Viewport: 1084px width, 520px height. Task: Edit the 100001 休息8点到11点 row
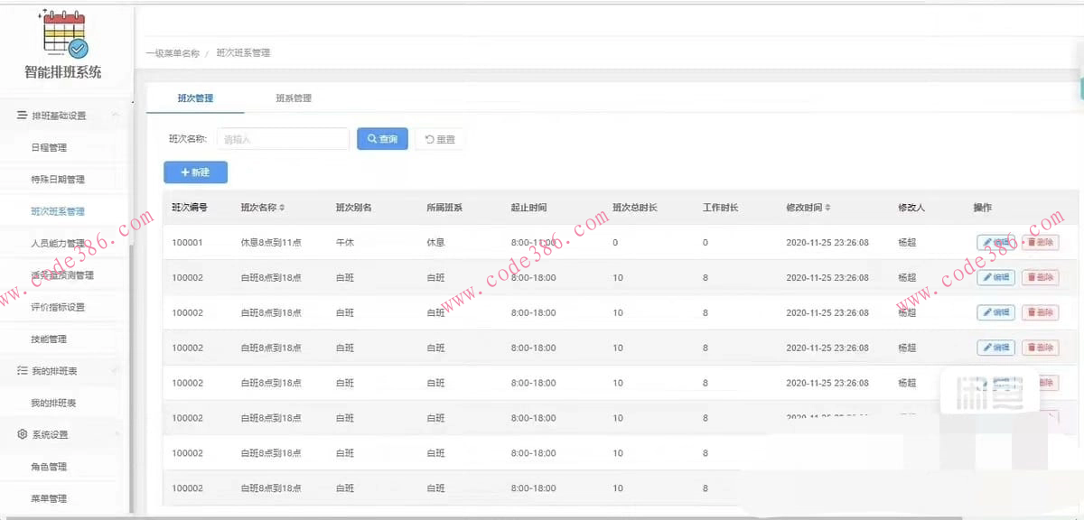(995, 243)
